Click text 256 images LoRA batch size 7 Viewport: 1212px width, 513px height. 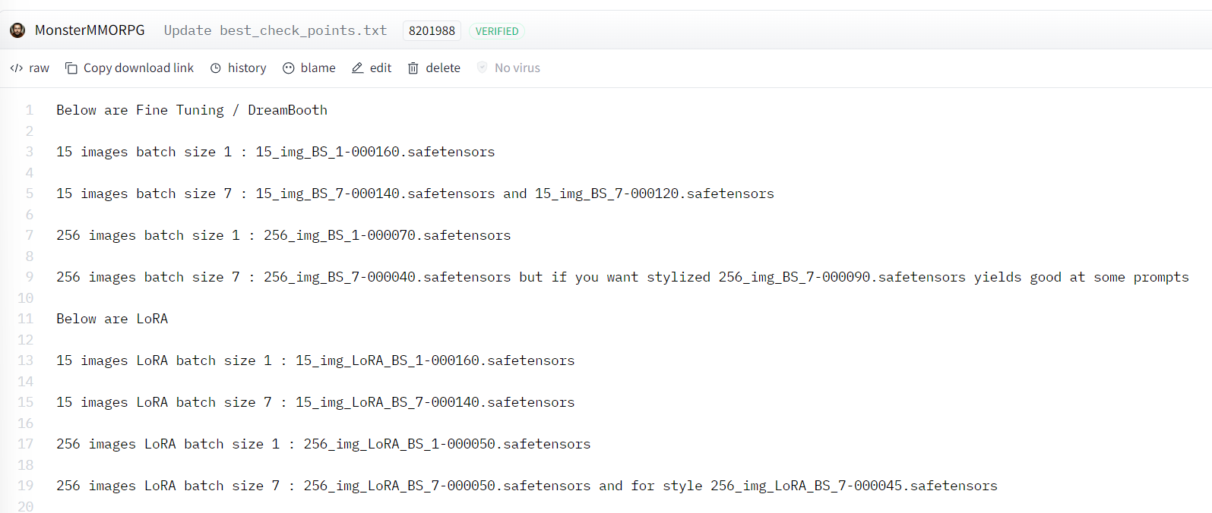[168, 486]
